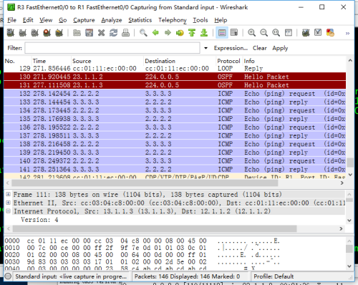Click packet list horizontal scrollbar

(x=145, y=183)
